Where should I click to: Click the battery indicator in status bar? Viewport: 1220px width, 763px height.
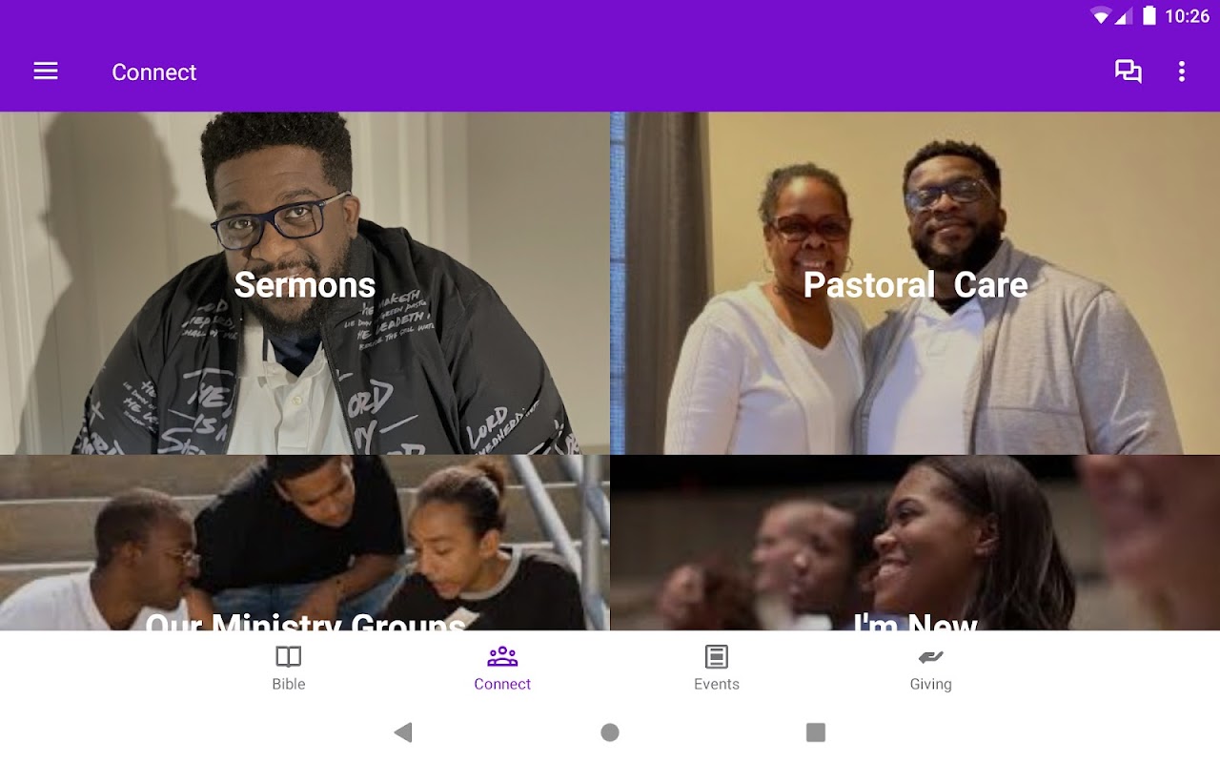(1149, 16)
